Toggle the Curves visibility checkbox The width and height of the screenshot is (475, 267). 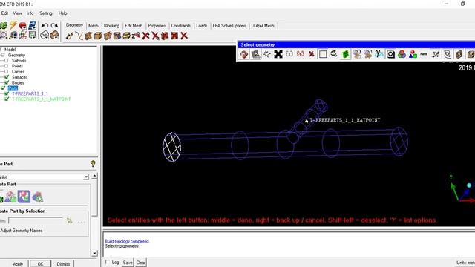tap(7, 72)
